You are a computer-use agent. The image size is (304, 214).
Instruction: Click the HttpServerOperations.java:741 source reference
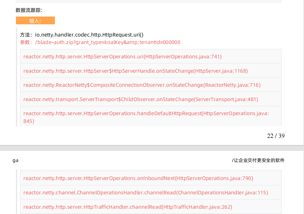(183, 56)
